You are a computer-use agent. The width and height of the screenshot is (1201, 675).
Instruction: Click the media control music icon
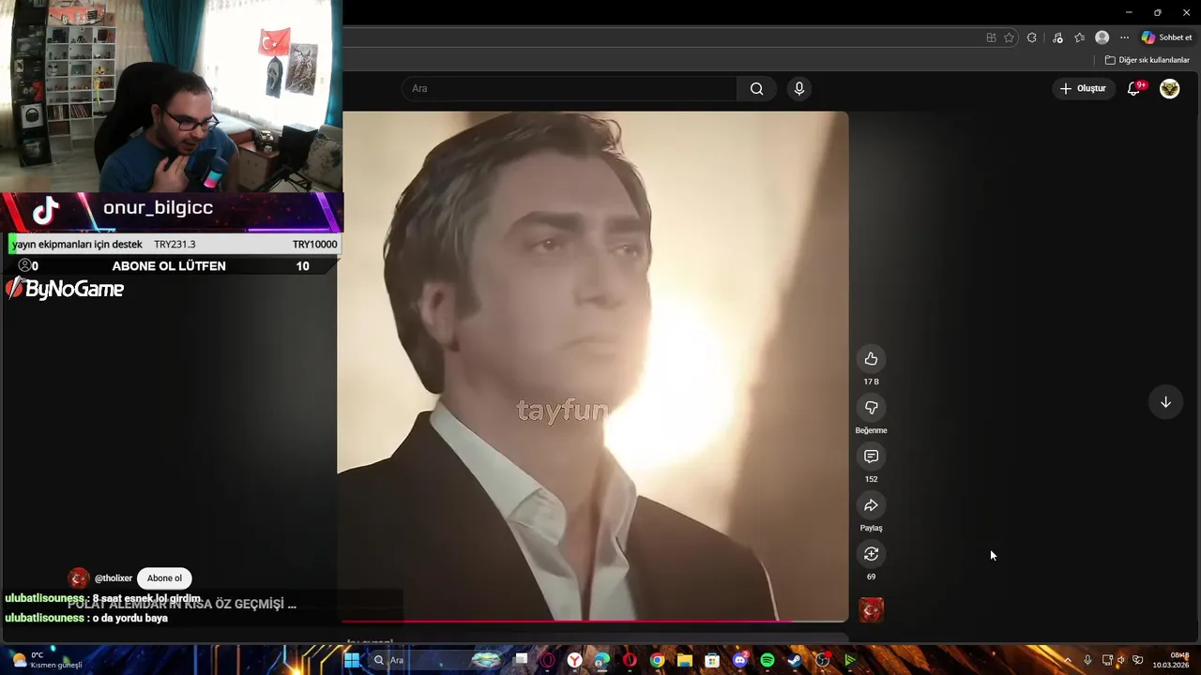click(x=1057, y=37)
